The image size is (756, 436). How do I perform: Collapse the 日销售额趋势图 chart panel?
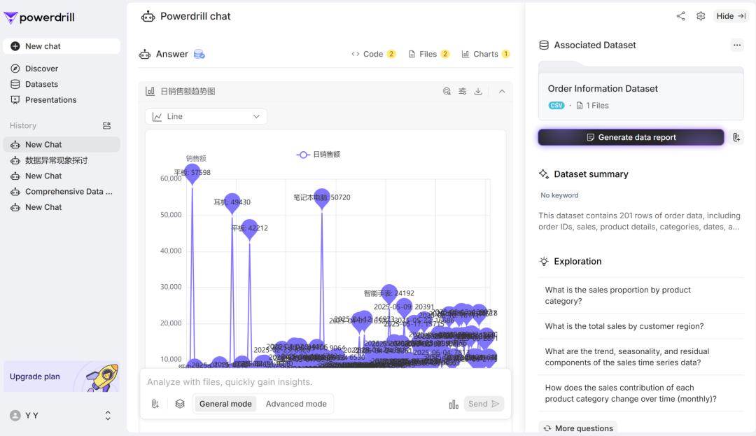[x=501, y=91]
